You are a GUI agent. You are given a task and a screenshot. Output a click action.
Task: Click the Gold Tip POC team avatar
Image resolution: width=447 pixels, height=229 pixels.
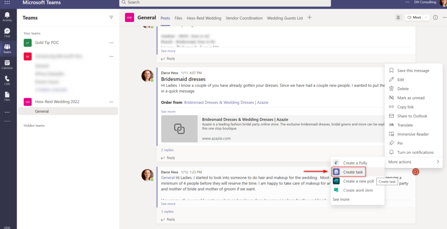pyautogui.click(x=28, y=43)
